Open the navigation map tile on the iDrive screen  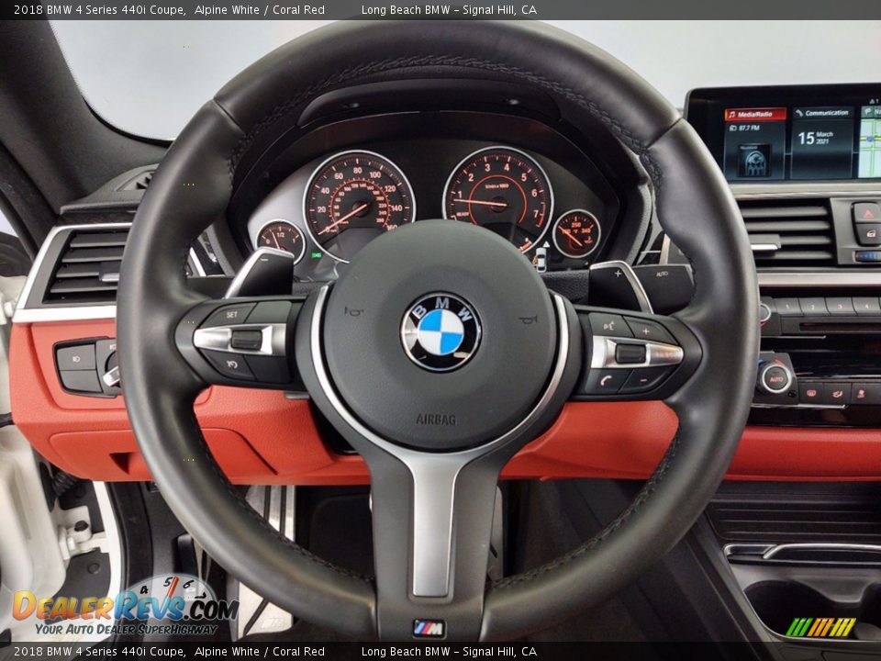tap(870, 141)
